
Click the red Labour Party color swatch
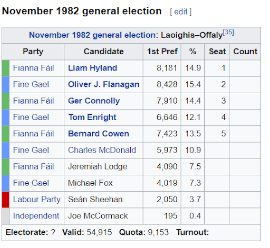(6, 200)
